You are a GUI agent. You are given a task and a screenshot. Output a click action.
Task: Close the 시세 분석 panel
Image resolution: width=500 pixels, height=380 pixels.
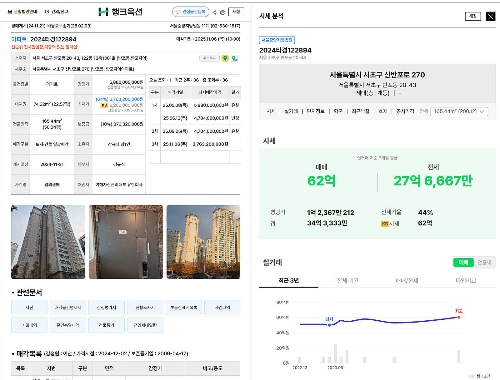[491, 17]
